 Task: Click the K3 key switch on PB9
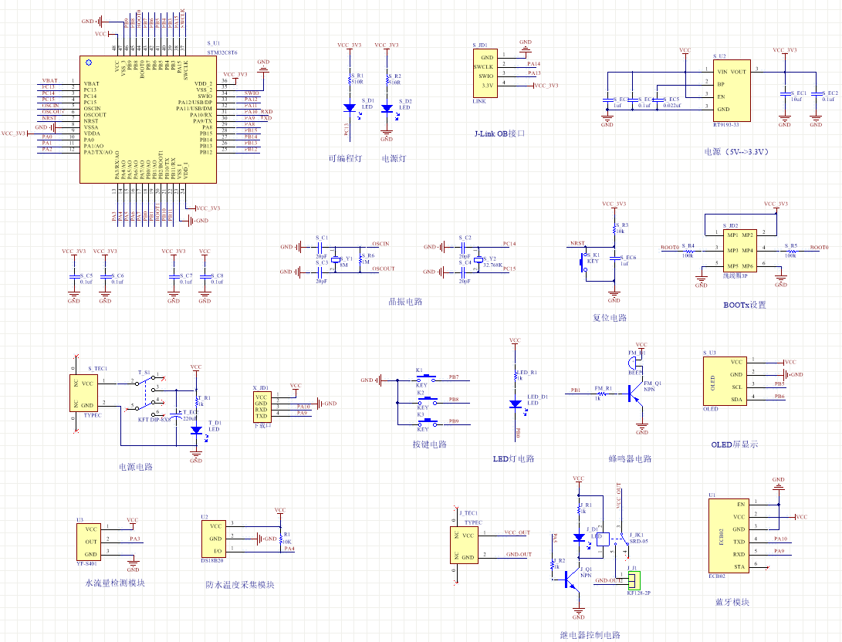pyautogui.click(x=424, y=423)
